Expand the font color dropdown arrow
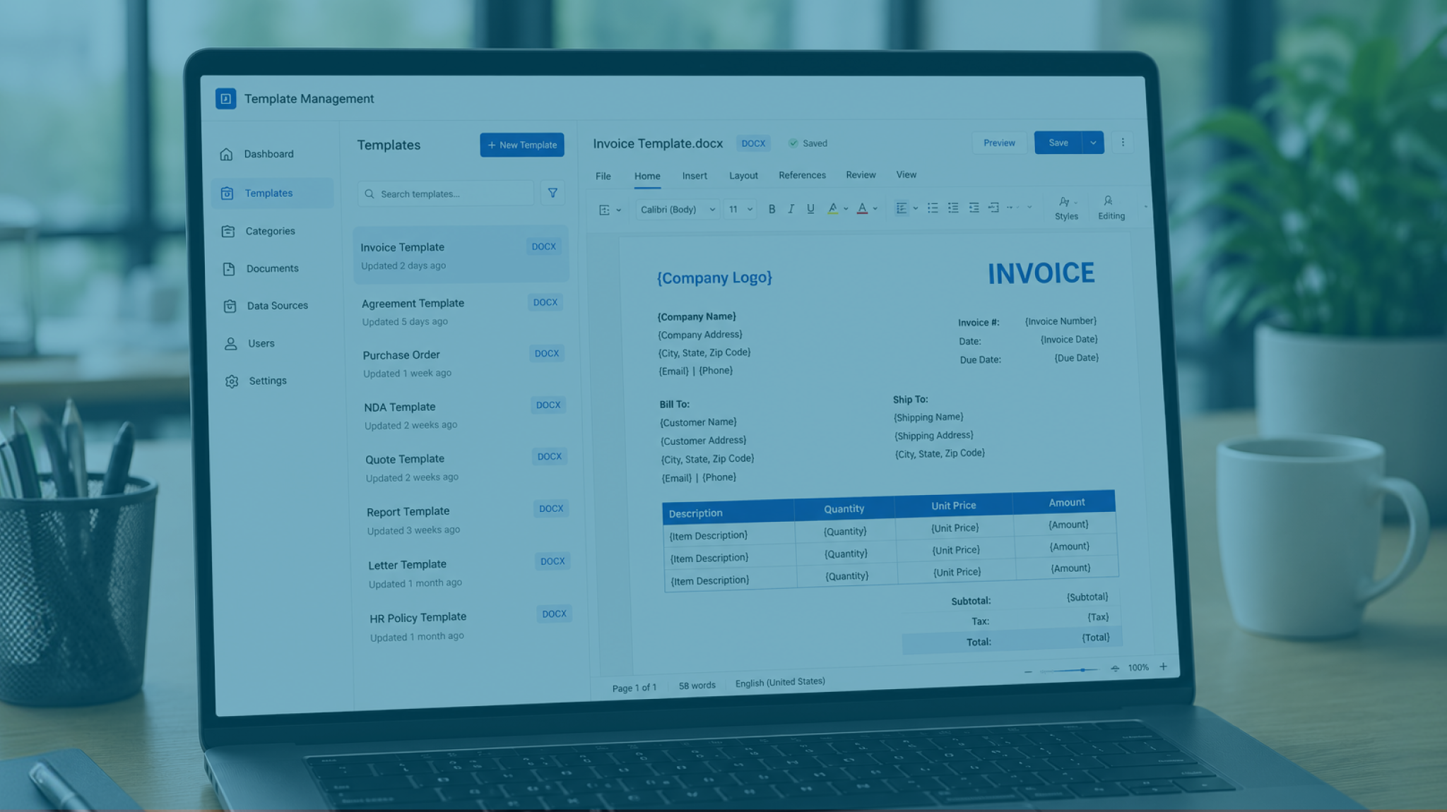Viewport: 1447px width, 812px height. tap(875, 209)
